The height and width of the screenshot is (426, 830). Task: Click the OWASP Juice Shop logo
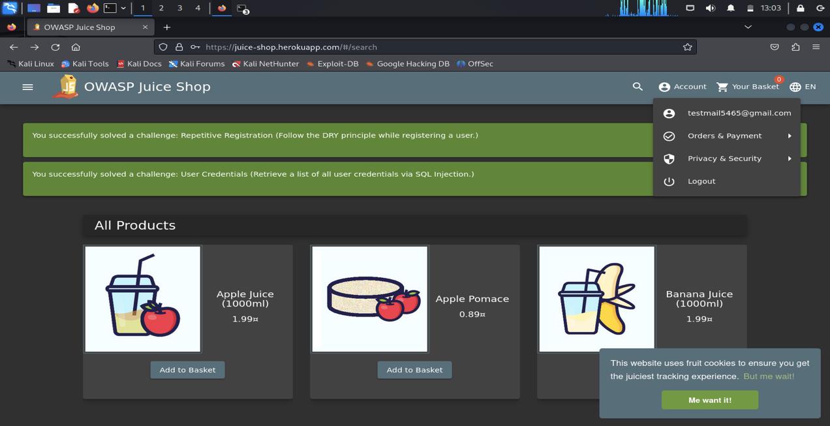[65, 87]
